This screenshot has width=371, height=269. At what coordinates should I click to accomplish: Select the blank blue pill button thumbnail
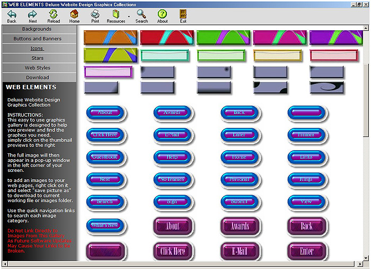coord(306,112)
